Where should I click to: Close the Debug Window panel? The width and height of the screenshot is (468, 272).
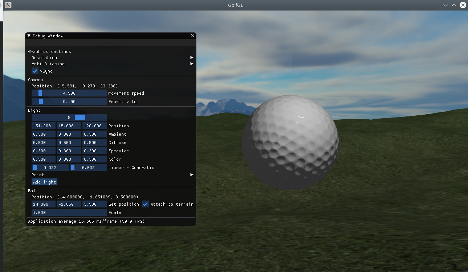pos(192,36)
